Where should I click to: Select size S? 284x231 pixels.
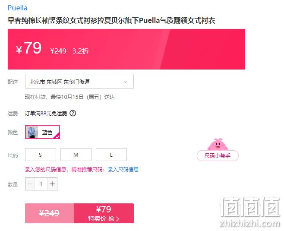click(x=41, y=155)
